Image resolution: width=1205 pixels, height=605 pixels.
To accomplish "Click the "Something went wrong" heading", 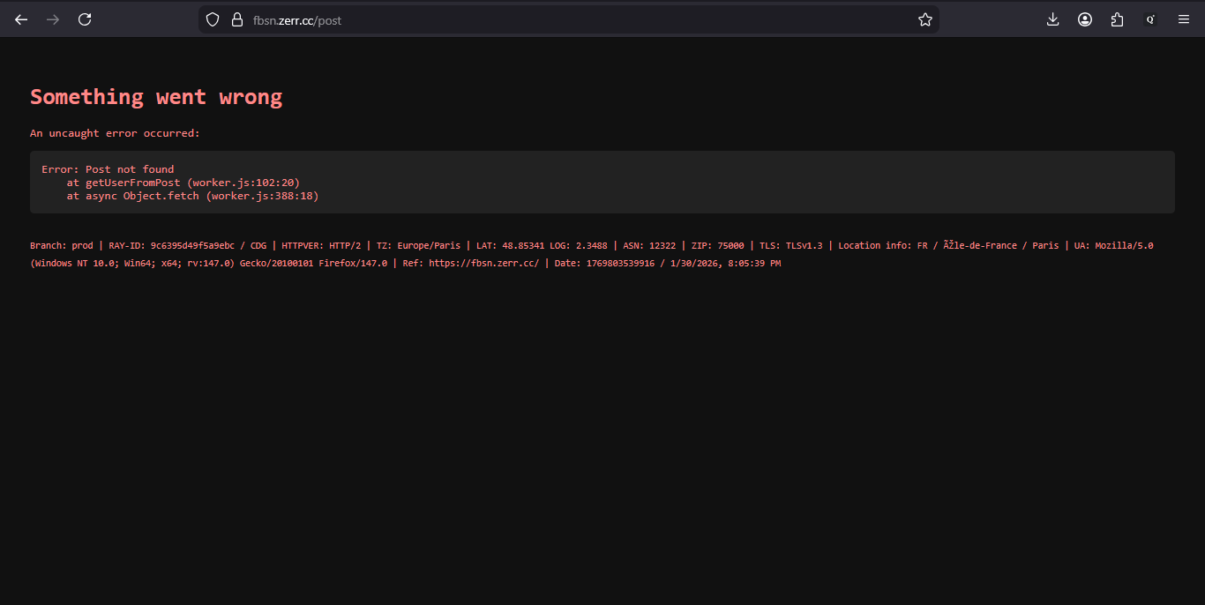I will coord(156,97).
